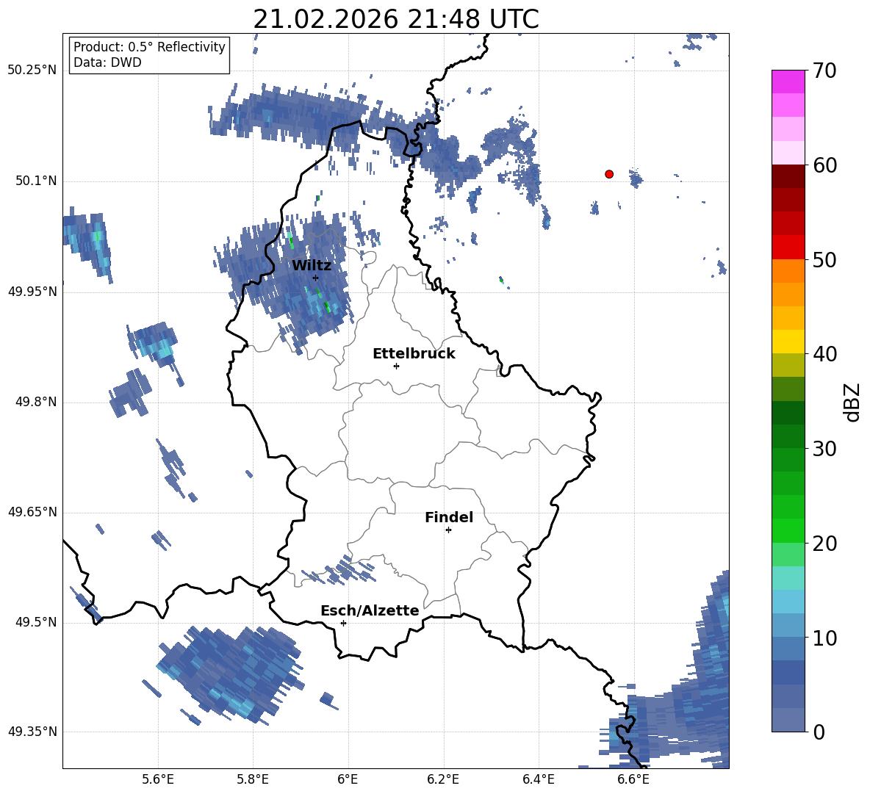Click the Ettelbruck location cross marker
Viewport: 870px width, 794px height.
click(396, 366)
